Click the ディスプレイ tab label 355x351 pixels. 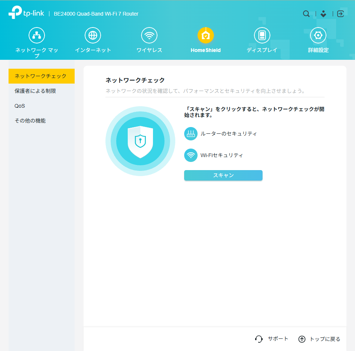262,50
